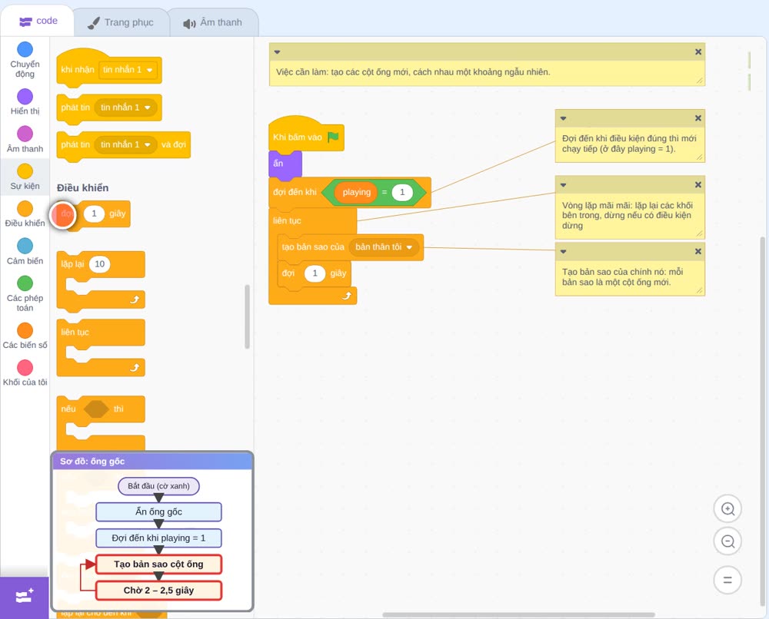Open the Các phép toán category
The height and width of the screenshot is (619, 769).
25,293
